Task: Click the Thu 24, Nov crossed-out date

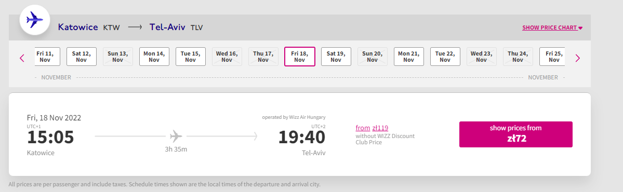Action: point(518,57)
